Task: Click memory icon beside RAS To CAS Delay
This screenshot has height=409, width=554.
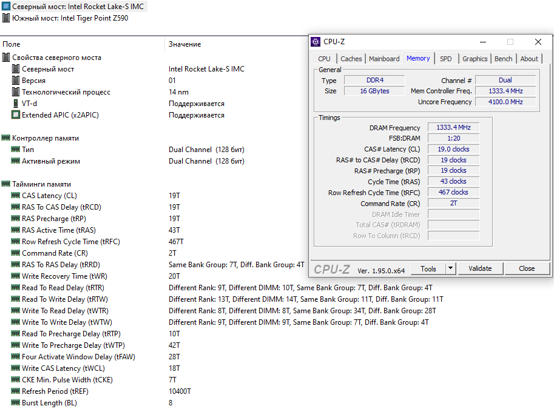Action: (16, 207)
